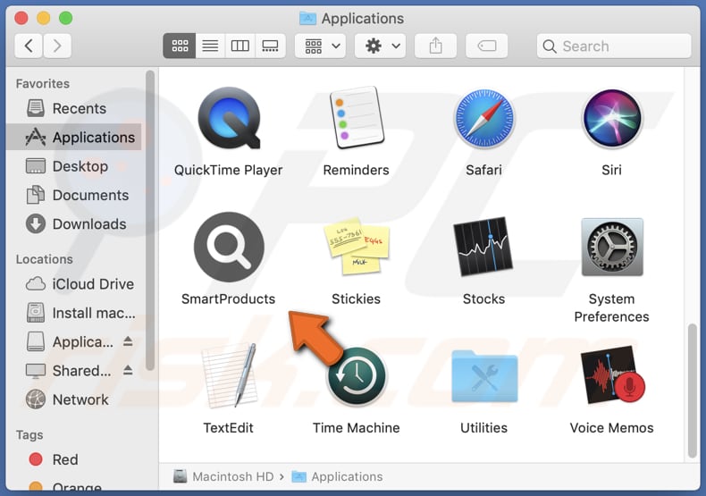Click the Applications title folder icon
Viewport: 706px width, 496px height.
tap(307, 18)
